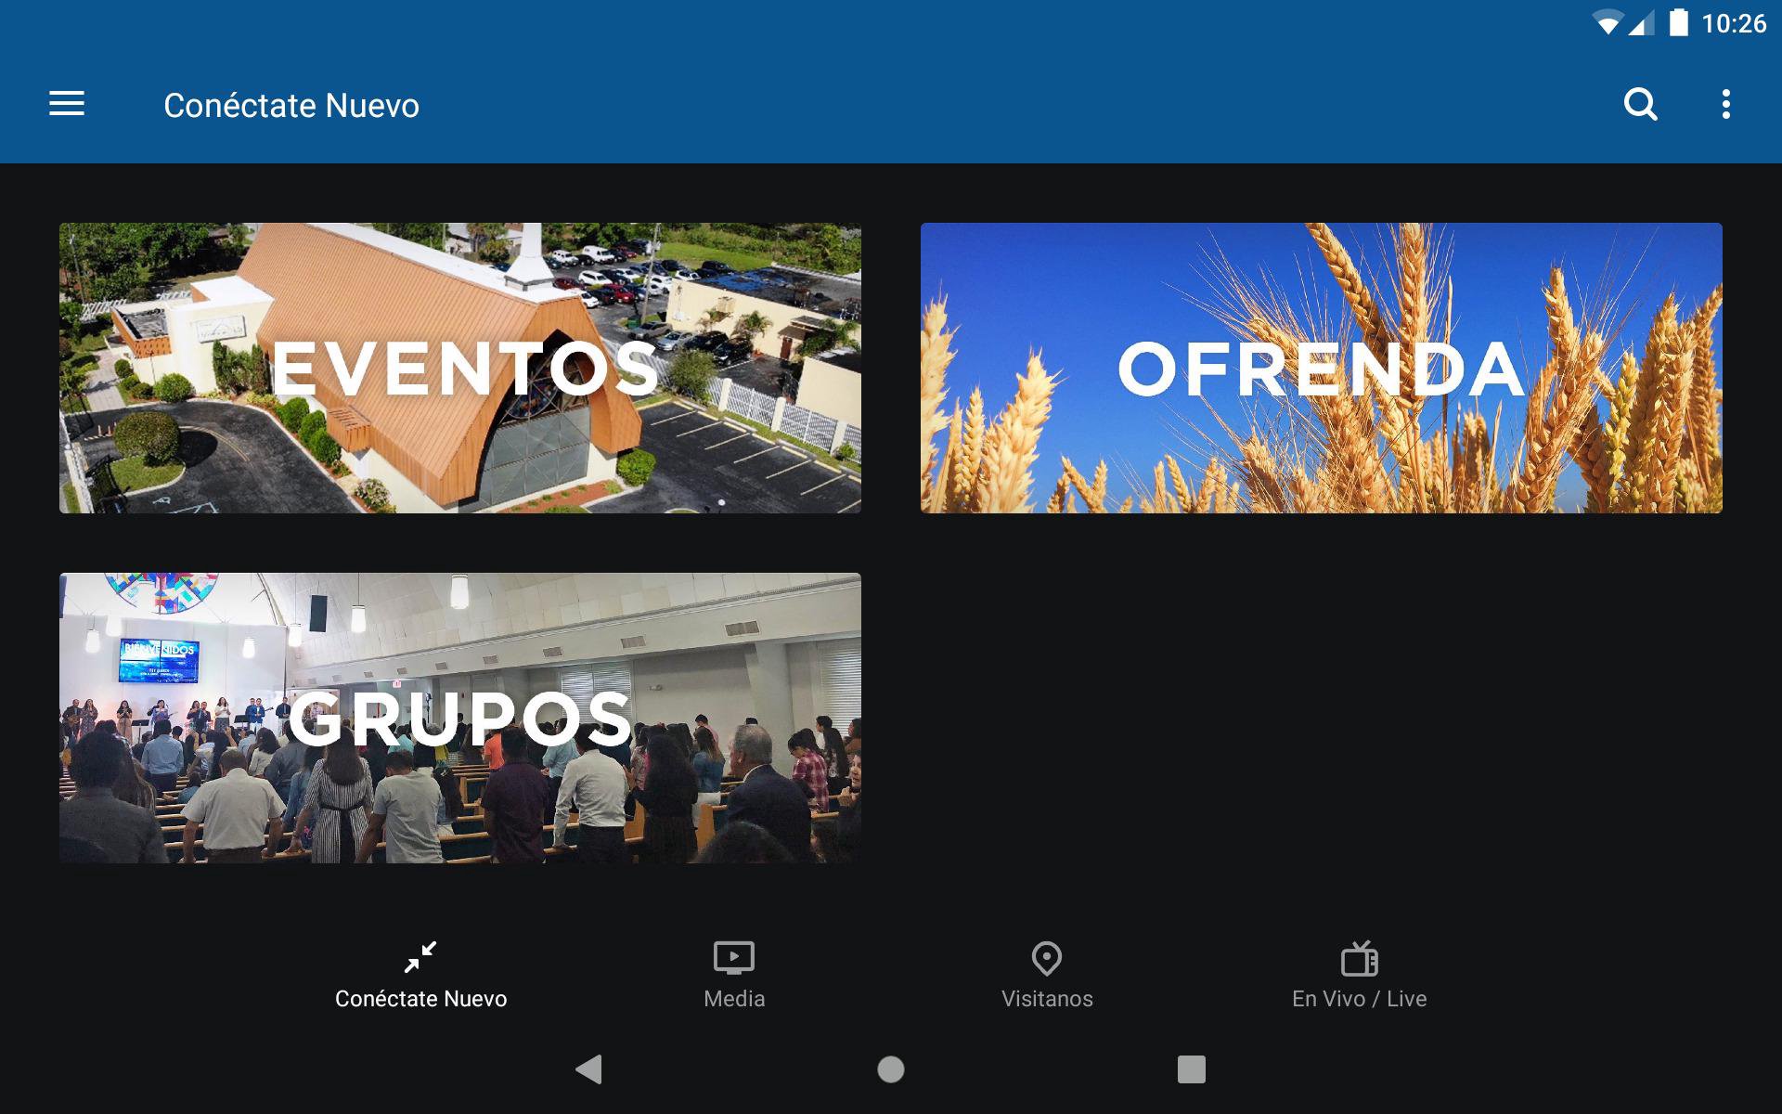Image resolution: width=1782 pixels, height=1114 pixels.
Task: Open the three-dot overflow menu
Action: click(1725, 104)
